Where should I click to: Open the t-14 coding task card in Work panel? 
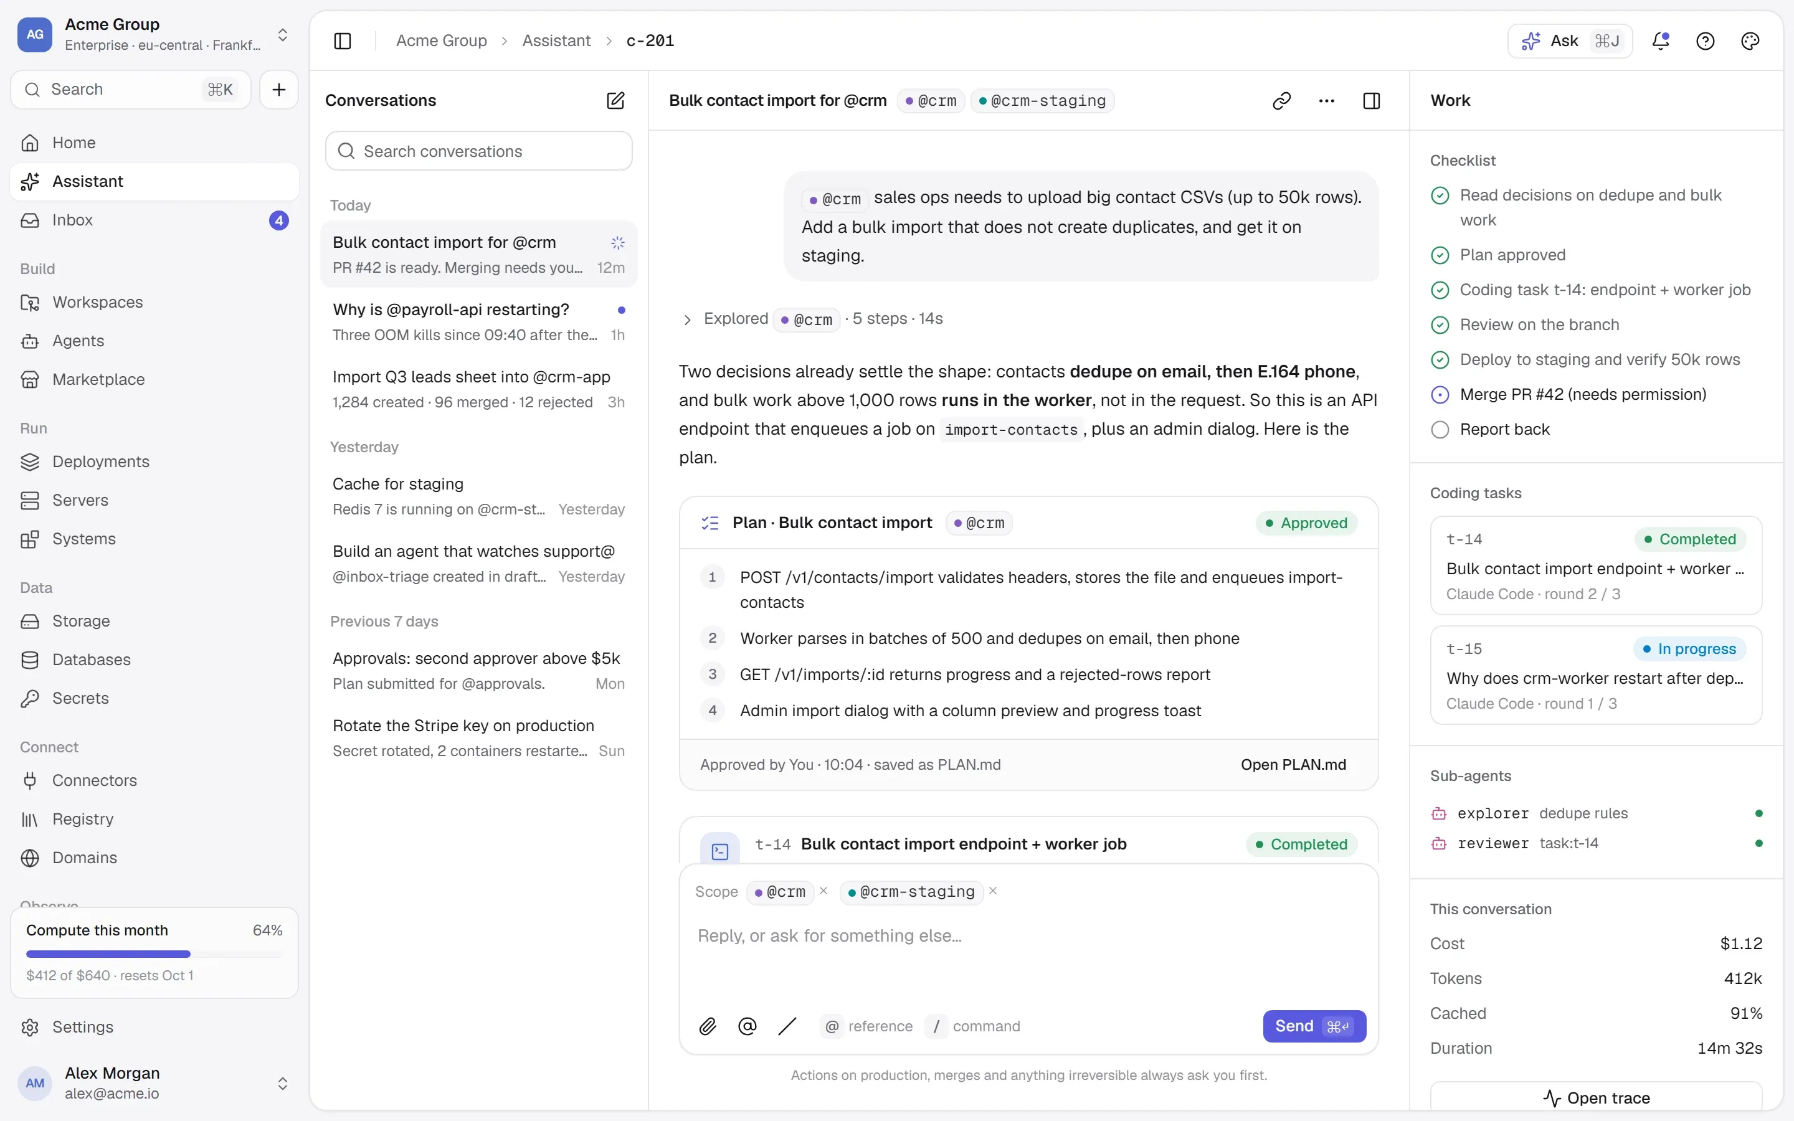tap(1596, 565)
